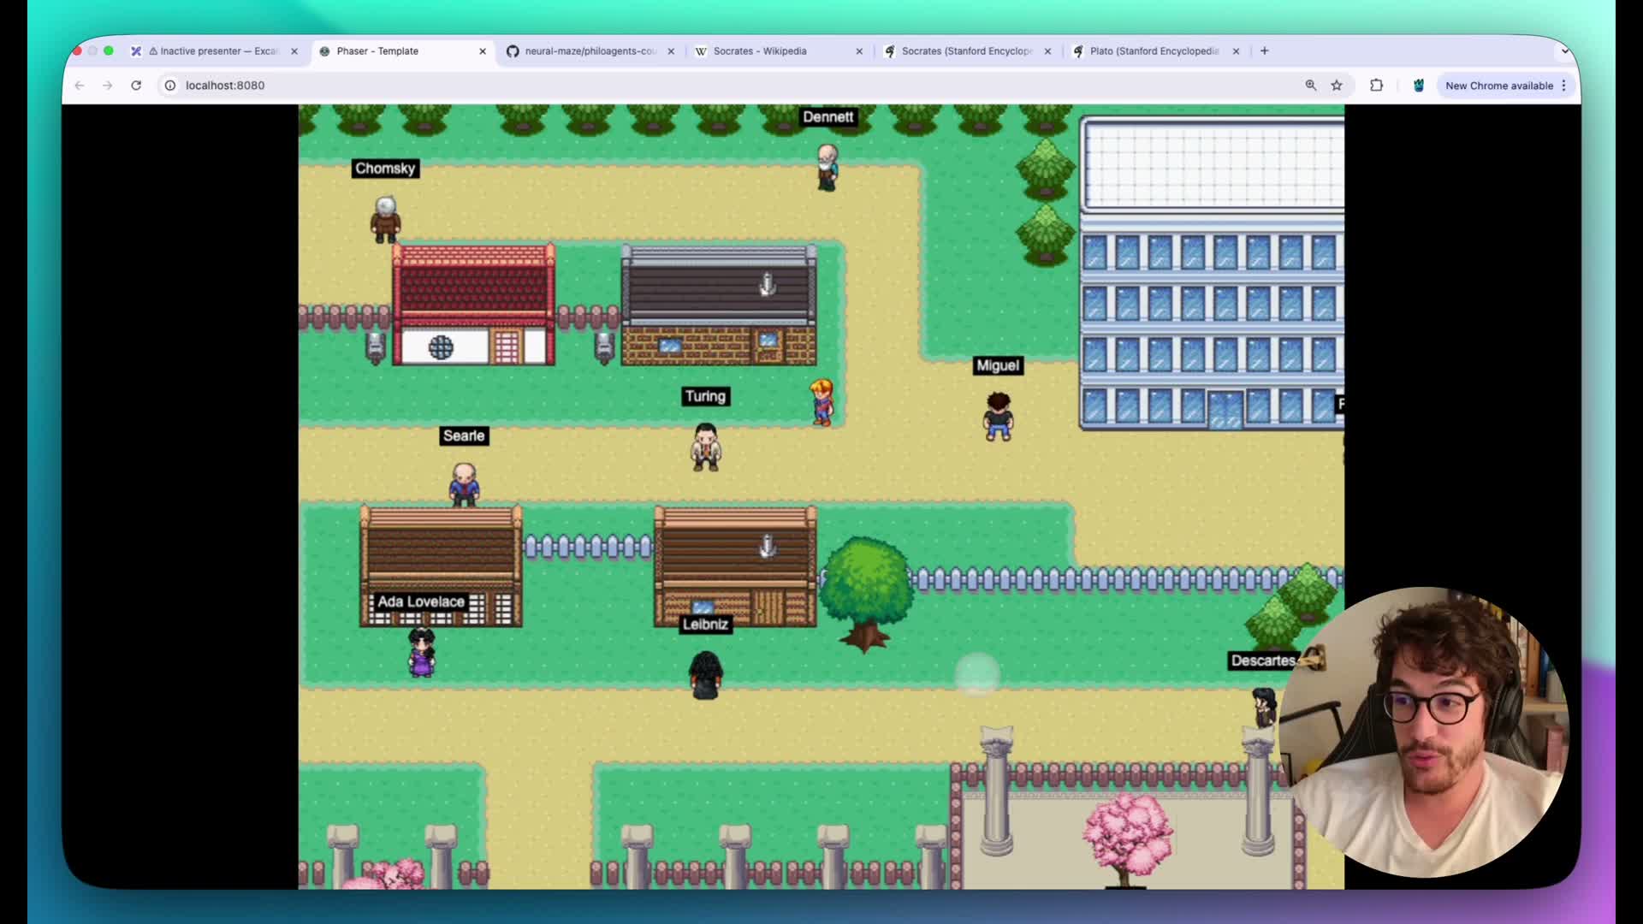Expand the tab search chevron
1643x924 pixels.
pos(1564,51)
